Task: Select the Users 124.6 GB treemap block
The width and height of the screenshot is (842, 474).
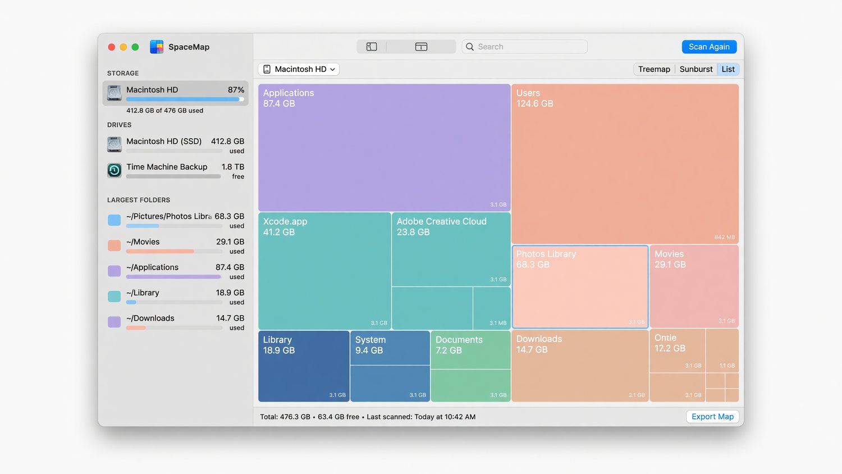Action: point(625,163)
